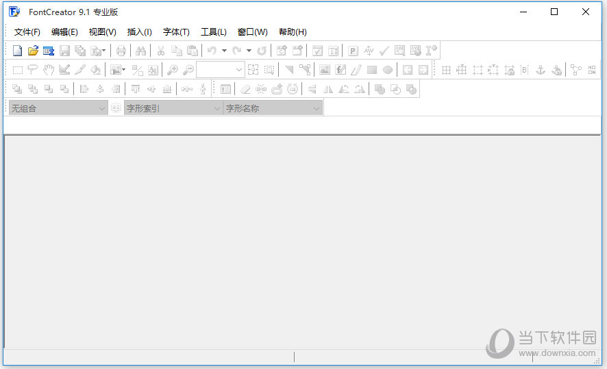The height and width of the screenshot is (369, 607).
Task: Click the Previous glyph left arrow icon
Action: pos(407,70)
